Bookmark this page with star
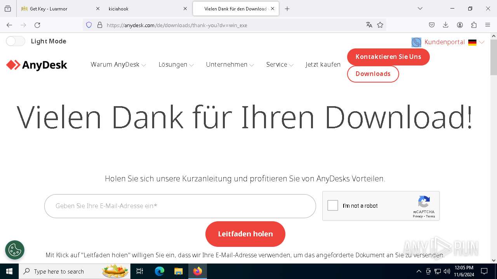This screenshot has height=279, width=497. 380,25
